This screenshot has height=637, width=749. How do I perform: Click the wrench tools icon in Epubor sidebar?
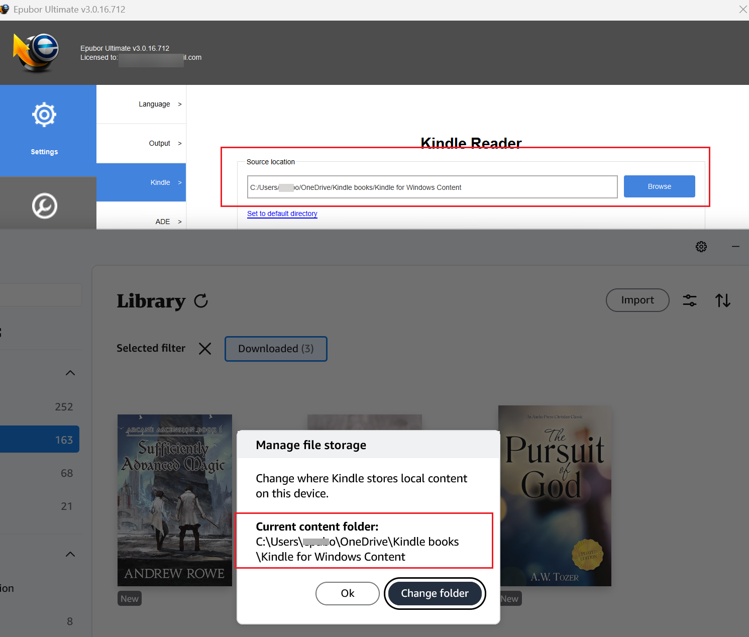point(45,206)
